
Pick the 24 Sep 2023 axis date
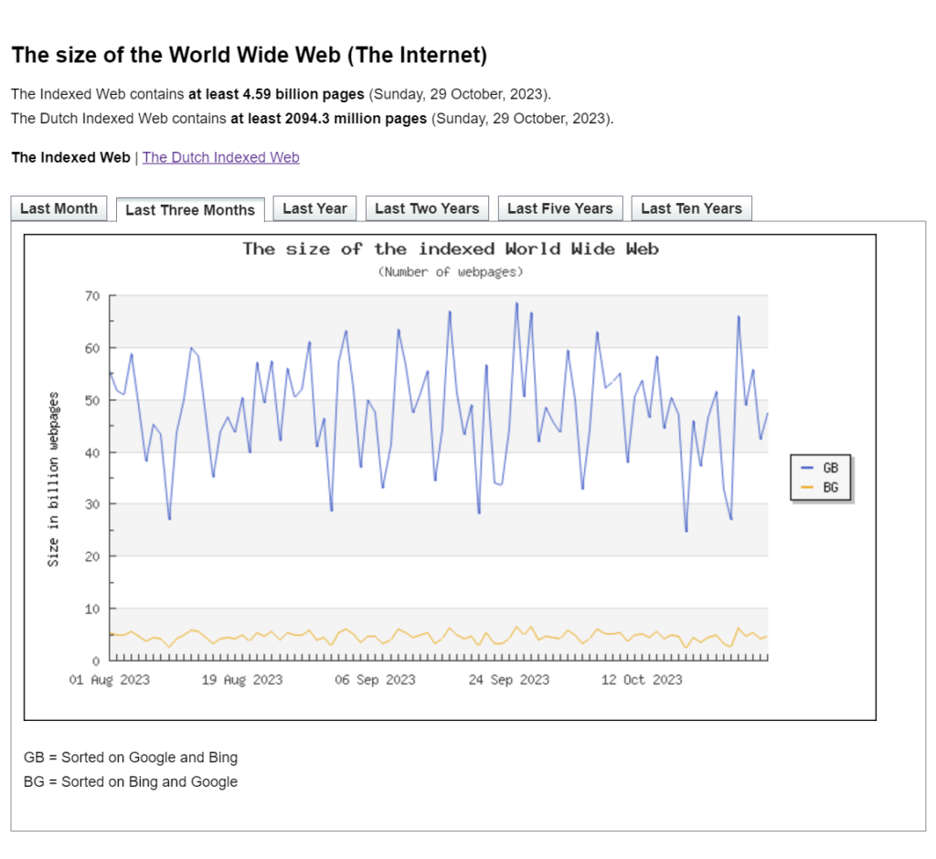508,680
